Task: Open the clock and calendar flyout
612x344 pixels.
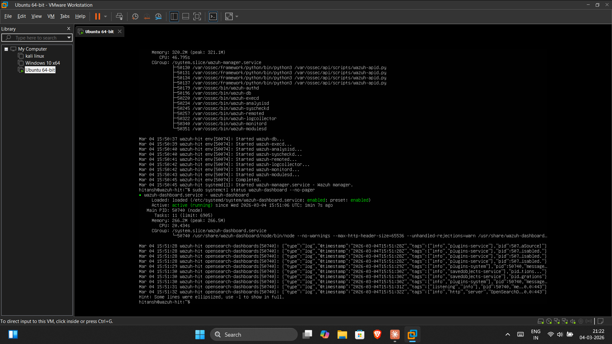Action: click(592, 335)
